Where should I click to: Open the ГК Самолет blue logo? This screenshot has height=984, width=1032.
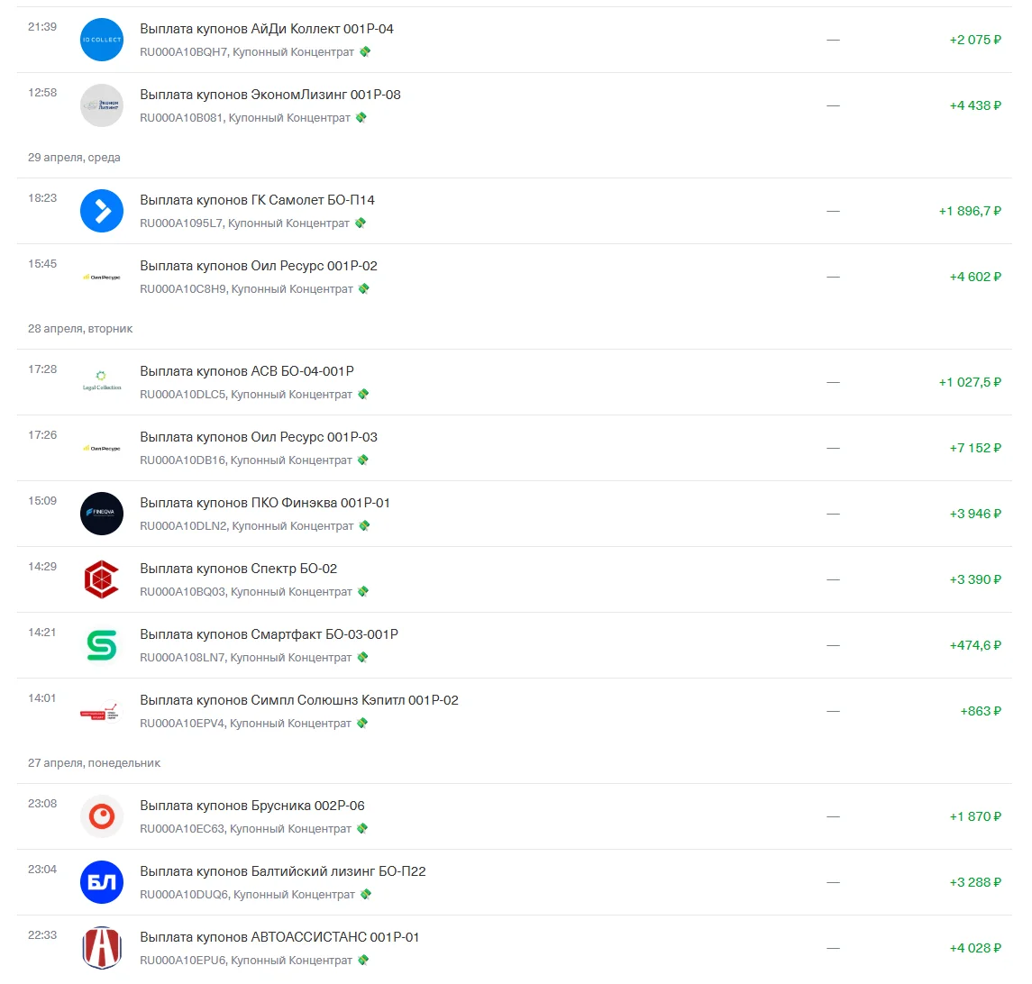[101, 211]
